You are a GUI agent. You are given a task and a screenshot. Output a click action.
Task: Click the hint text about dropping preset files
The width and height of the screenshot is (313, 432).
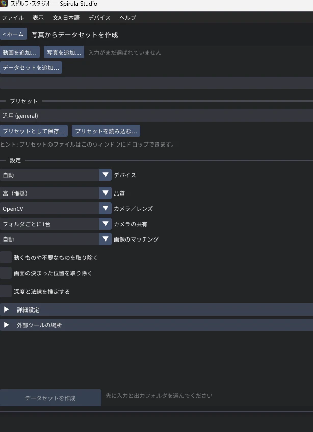click(87, 145)
